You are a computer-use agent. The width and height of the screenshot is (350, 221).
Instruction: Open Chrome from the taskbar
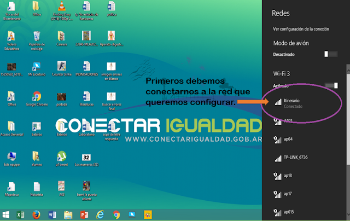(x=116, y=215)
